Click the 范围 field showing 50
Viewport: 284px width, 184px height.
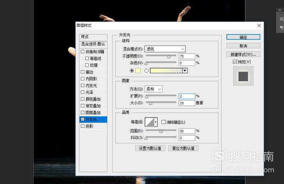click(x=187, y=131)
